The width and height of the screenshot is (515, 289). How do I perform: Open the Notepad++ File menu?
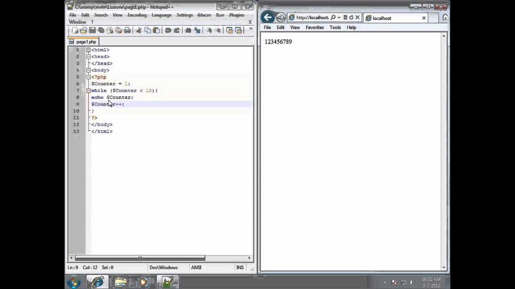73,15
